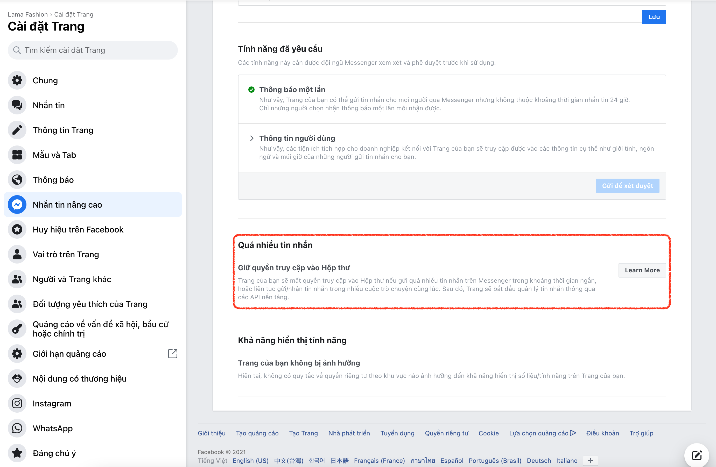The height and width of the screenshot is (467, 716).
Task: Click the Thông báo globe icon
Action: click(17, 180)
